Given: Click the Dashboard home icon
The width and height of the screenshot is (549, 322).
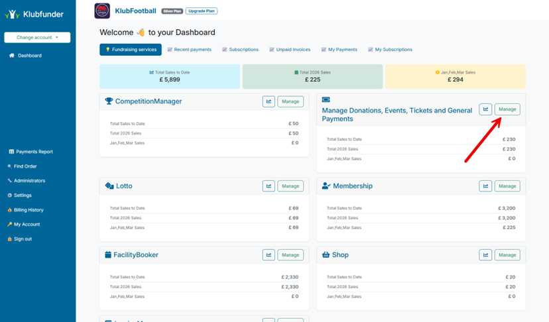Looking at the screenshot, I should tap(12, 55).
